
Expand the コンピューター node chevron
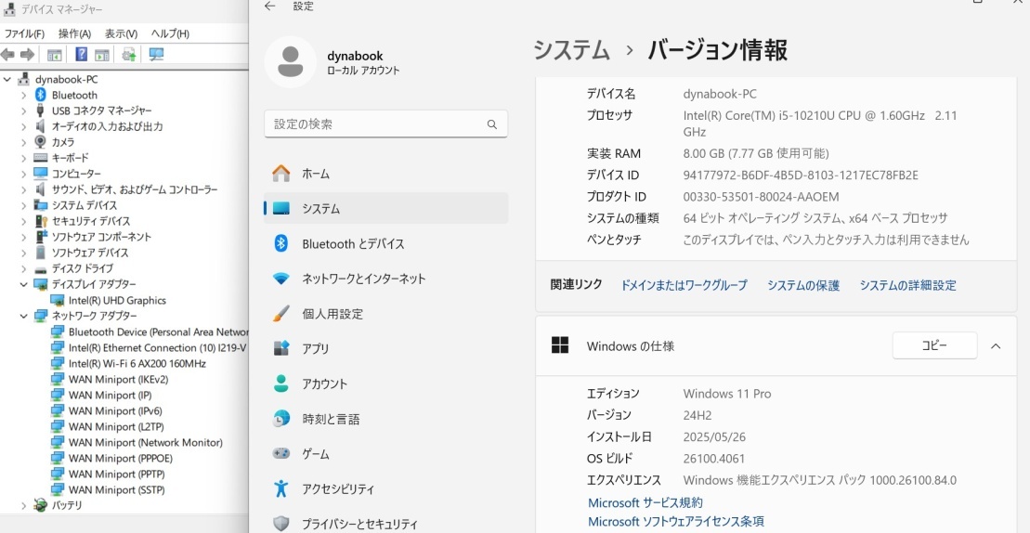tap(23, 174)
